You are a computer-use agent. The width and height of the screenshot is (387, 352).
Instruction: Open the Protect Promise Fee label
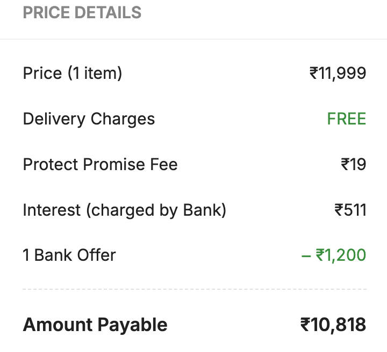coord(100,164)
